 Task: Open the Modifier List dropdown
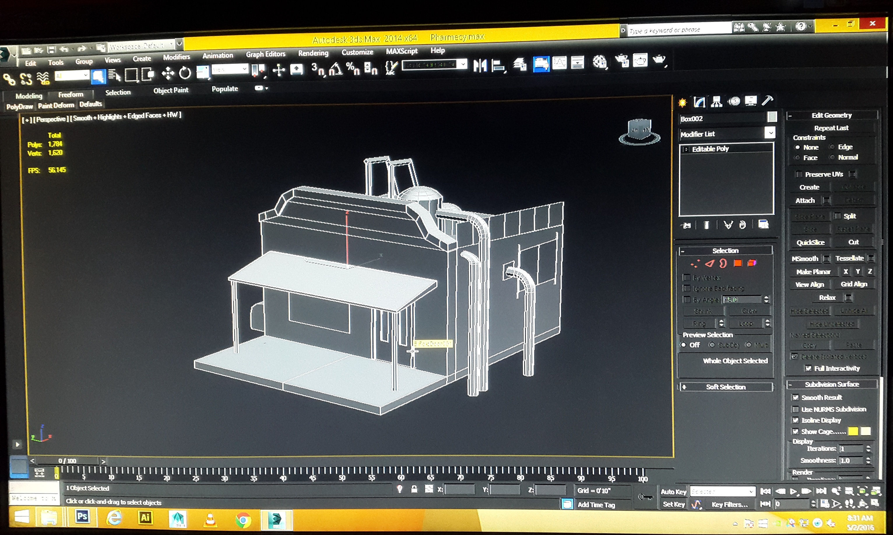click(x=770, y=133)
